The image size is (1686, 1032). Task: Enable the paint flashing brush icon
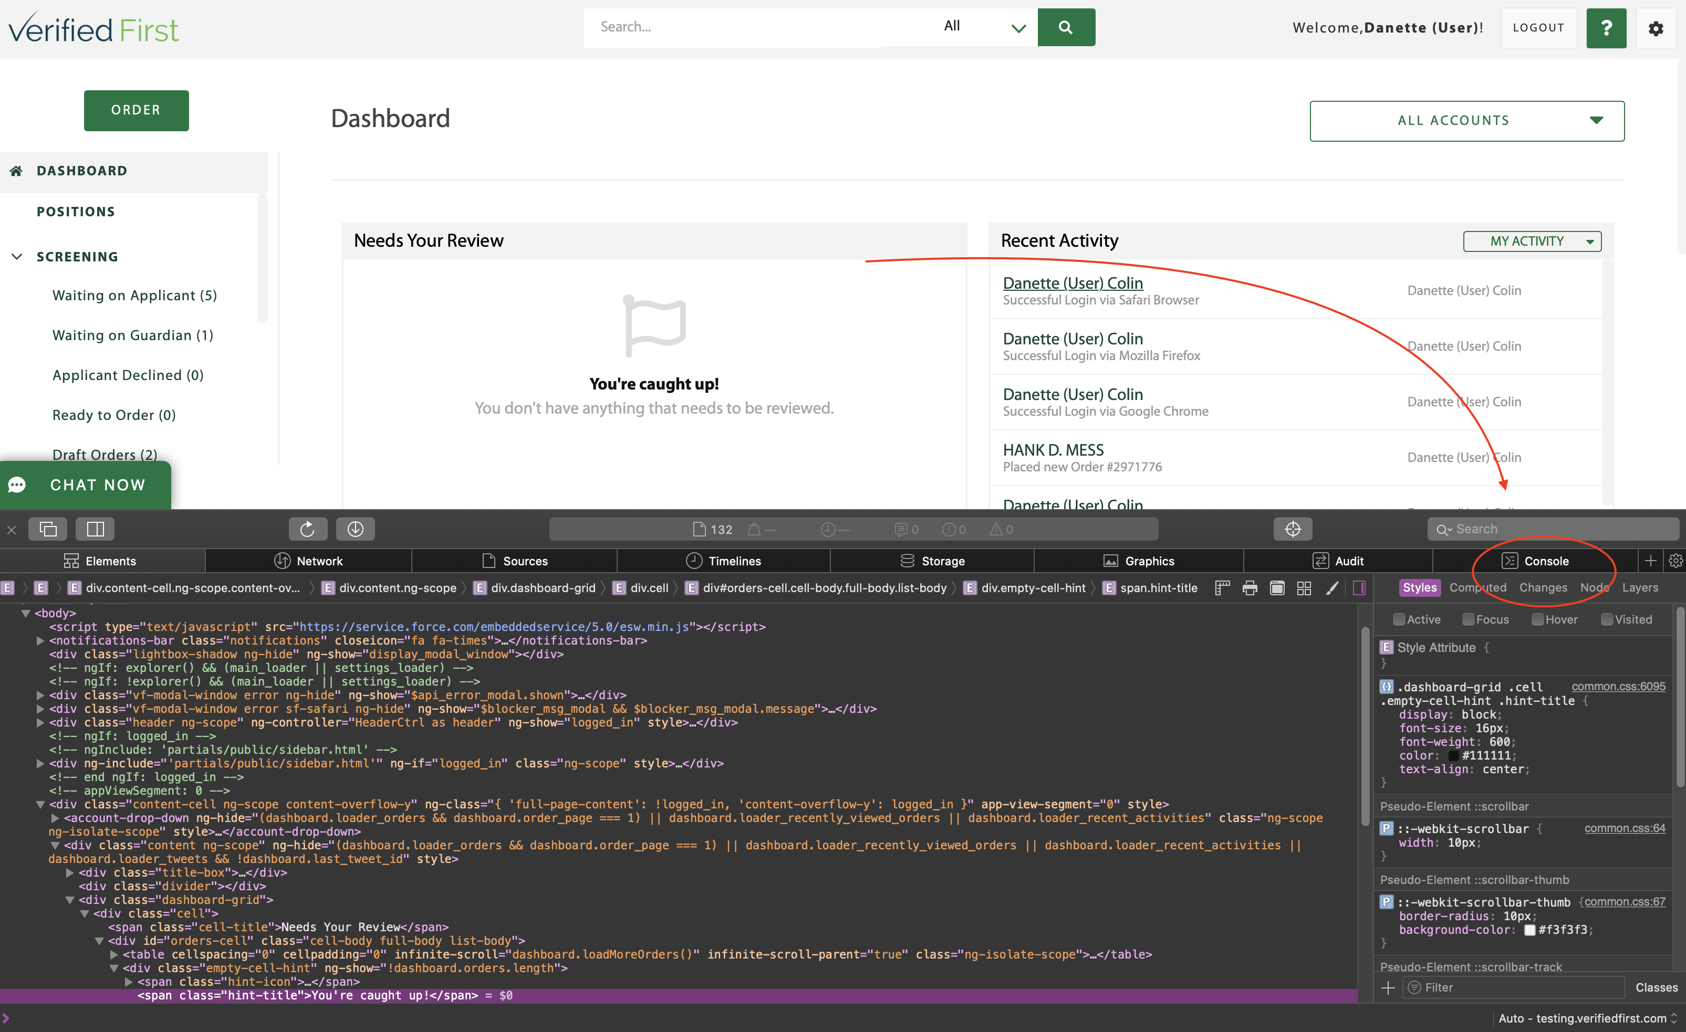[x=1331, y=587]
